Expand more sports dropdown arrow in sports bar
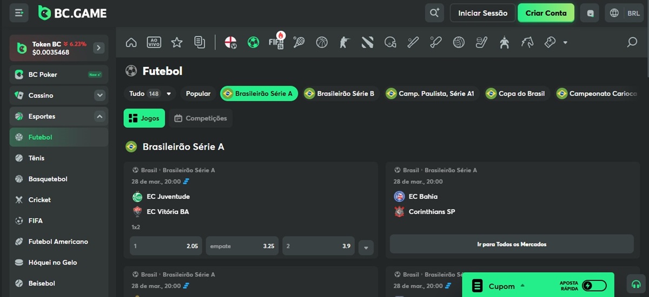This screenshot has height=297, width=649. (565, 43)
